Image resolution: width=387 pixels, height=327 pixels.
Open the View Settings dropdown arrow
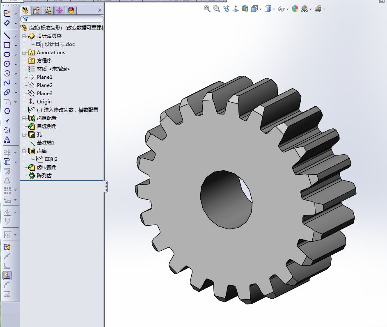(324, 9)
